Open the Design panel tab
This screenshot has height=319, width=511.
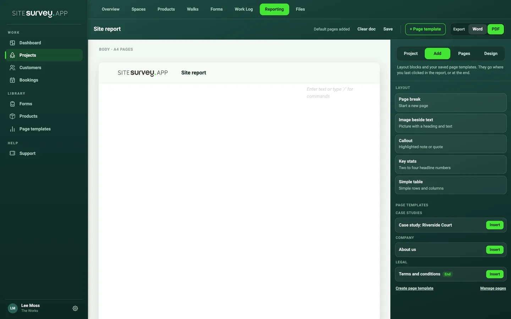(x=491, y=54)
